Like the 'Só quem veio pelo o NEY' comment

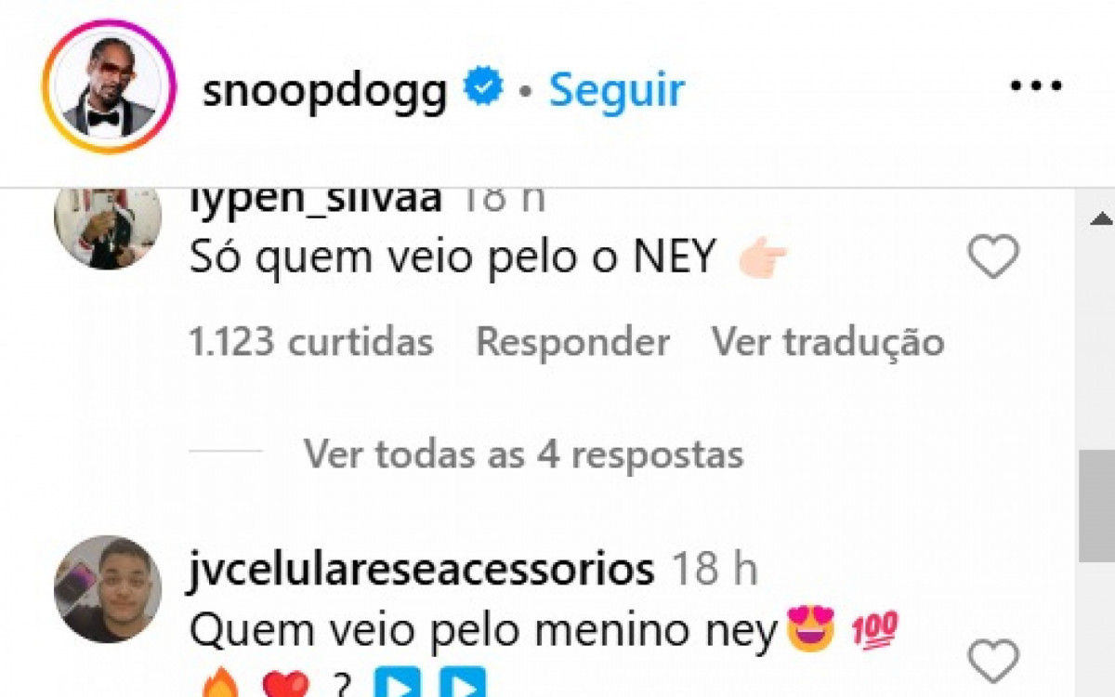pyautogui.click(x=994, y=257)
